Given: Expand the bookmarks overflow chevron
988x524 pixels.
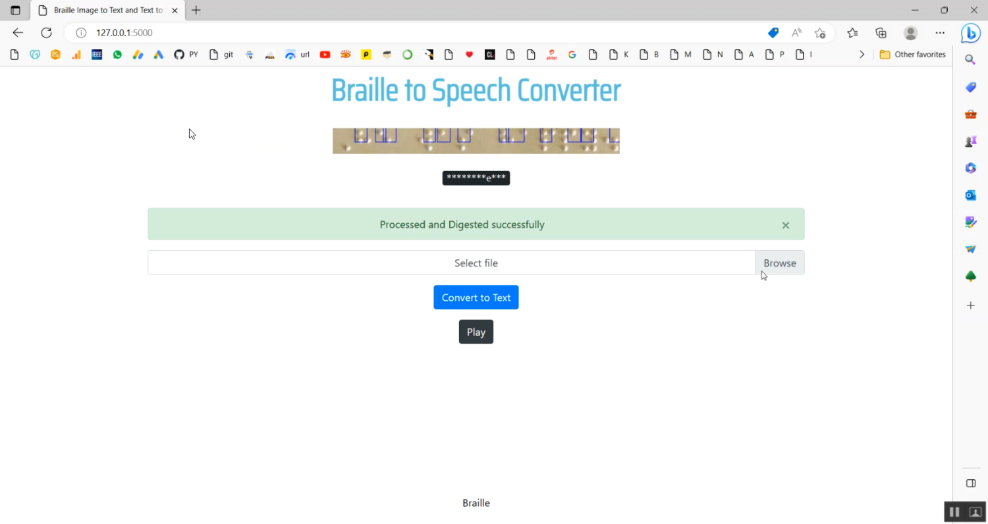Looking at the screenshot, I should 862,55.
